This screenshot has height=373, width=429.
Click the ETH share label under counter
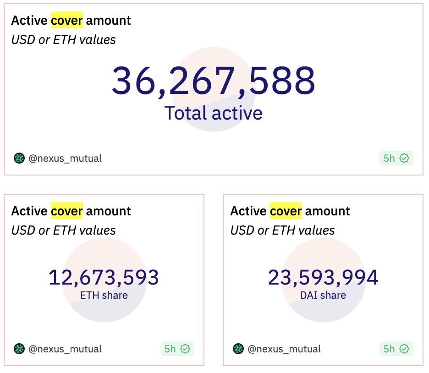[x=104, y=296]
